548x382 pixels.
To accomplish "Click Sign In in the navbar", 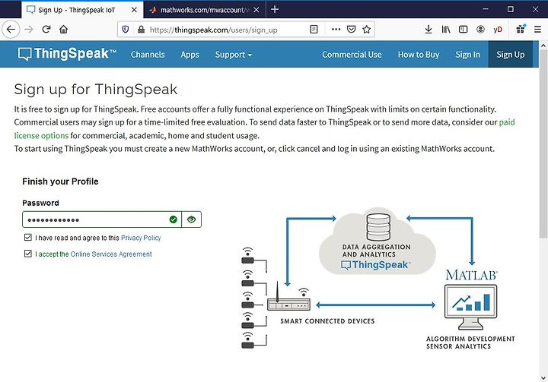I will point(467,55).
